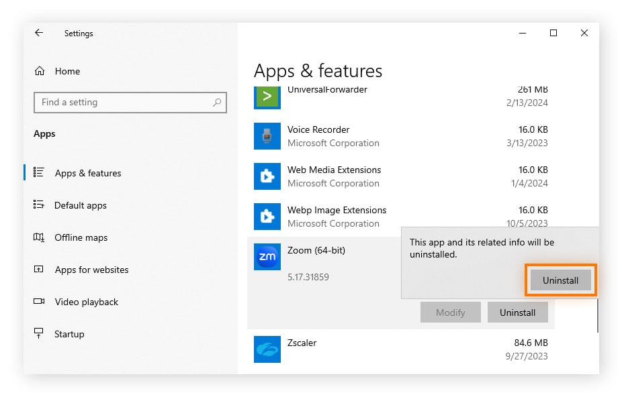Click the Home house icon
The height and width of the screenshot is (399, 622).
[x=40, y=71]
